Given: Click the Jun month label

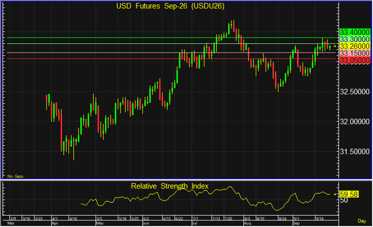Looking at the screenshot, I should coord(146,223).
